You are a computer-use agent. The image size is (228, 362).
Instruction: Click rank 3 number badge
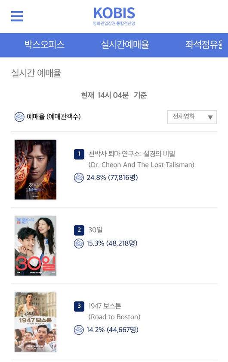point(79,306)
